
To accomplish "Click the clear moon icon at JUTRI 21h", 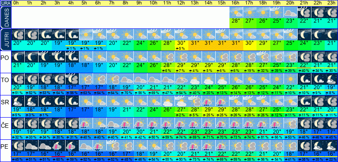I will point(304,35).
